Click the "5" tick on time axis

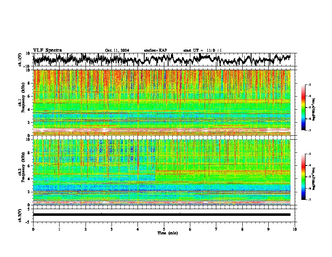(x=164, y=229)
